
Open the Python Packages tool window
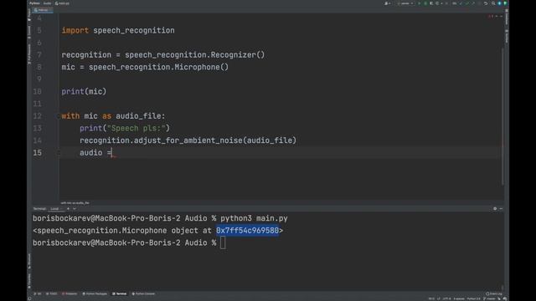[95, 293]
